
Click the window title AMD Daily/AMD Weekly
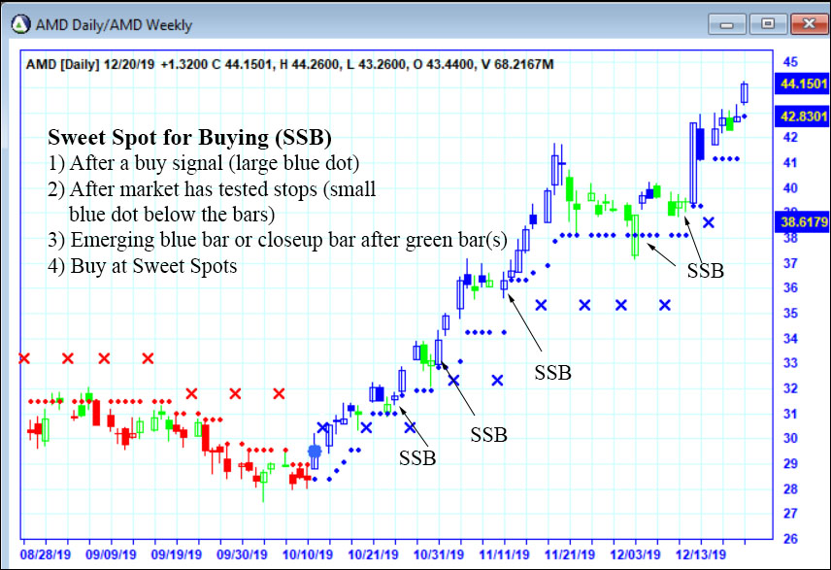tap(114, 25)
